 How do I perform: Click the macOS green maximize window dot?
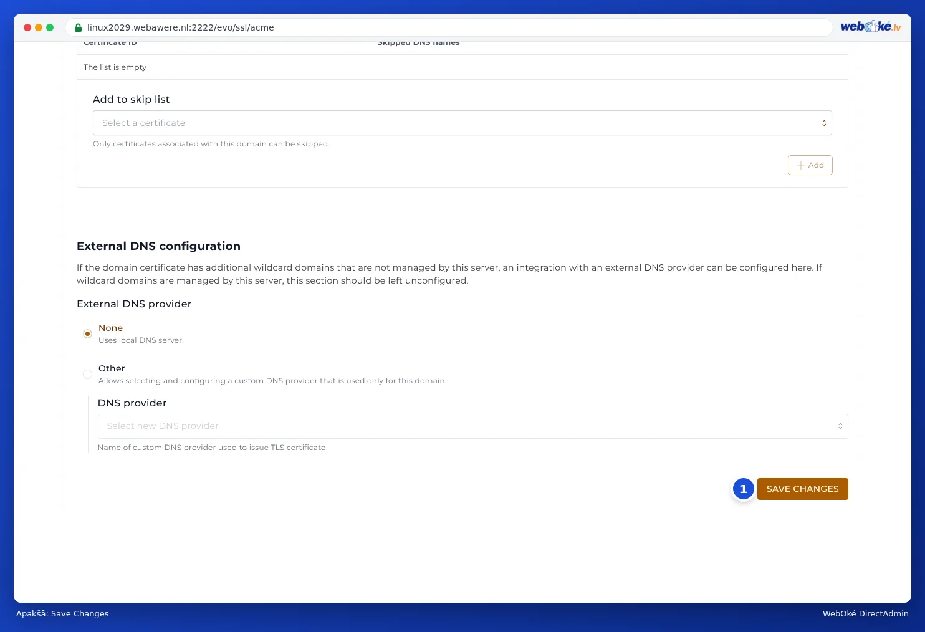[x=50, y=27]
